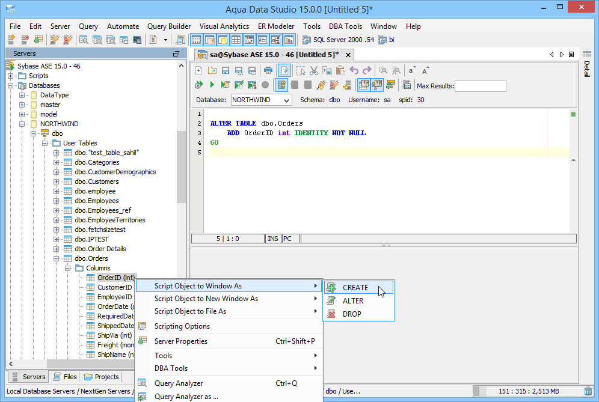The image size is (599, 402).
Task: Click the Undo arrow icon
Action: pos(354,71)
